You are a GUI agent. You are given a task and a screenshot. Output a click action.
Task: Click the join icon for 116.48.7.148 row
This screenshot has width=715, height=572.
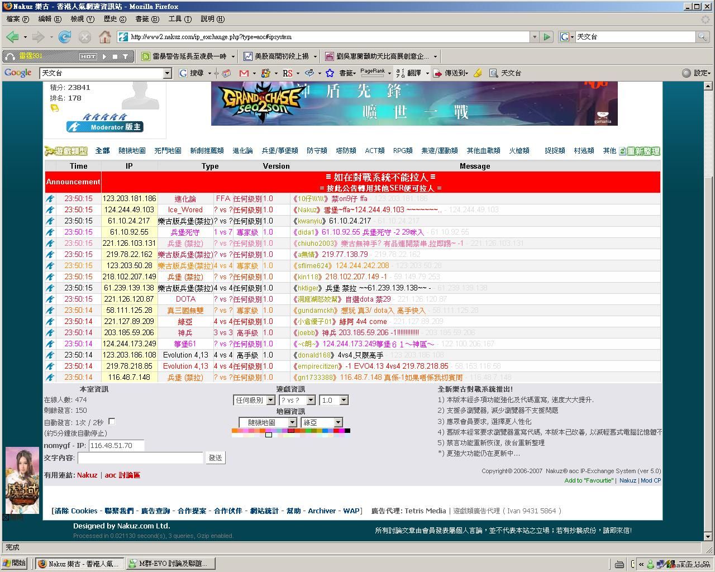tap(50, 378)
